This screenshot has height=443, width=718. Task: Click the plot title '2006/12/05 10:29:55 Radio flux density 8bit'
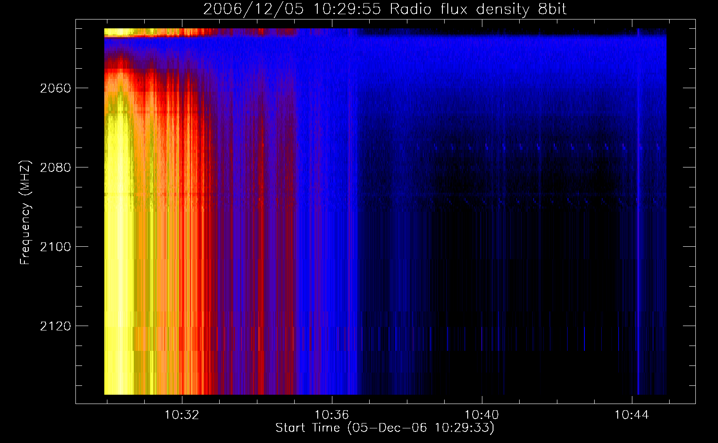(x=385, y=9)
